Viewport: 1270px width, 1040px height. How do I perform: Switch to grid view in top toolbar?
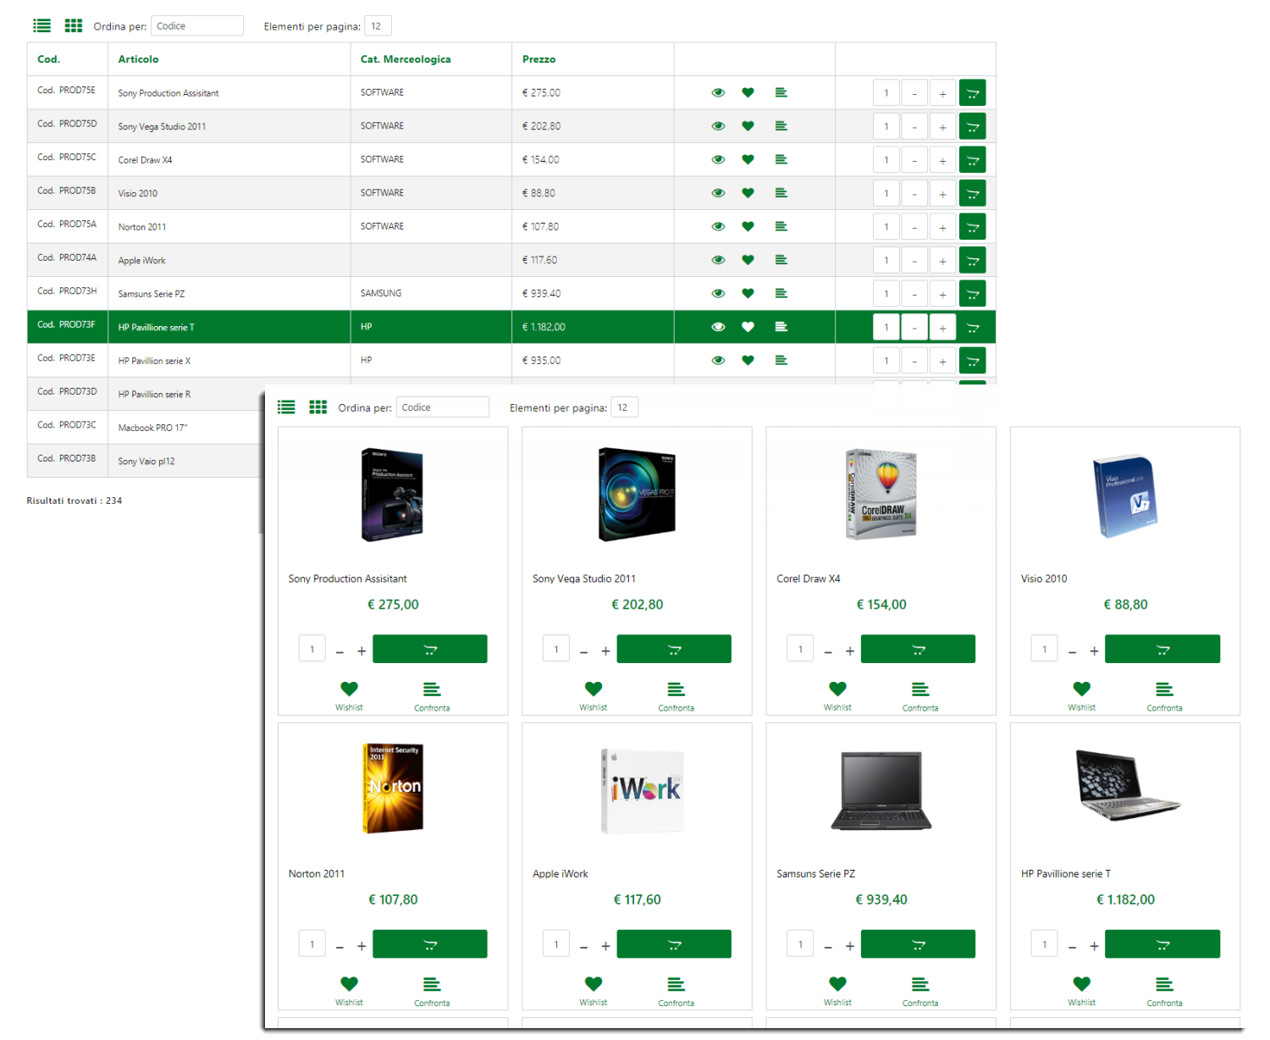click(x=74, y=26)
